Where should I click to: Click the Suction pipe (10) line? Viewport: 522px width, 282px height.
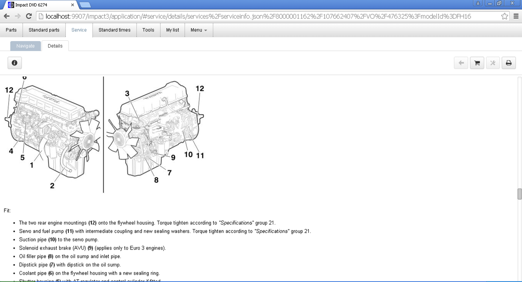(59, 240)
